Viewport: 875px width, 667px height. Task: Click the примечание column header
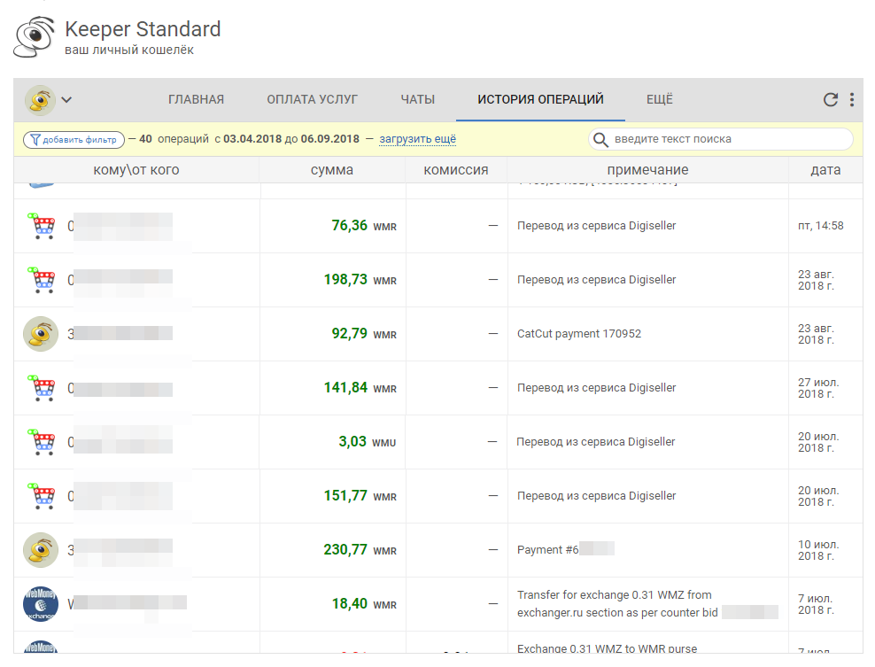click(x=648, y=170)
